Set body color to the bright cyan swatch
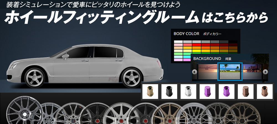277x124 pixels. coord(187,57)
